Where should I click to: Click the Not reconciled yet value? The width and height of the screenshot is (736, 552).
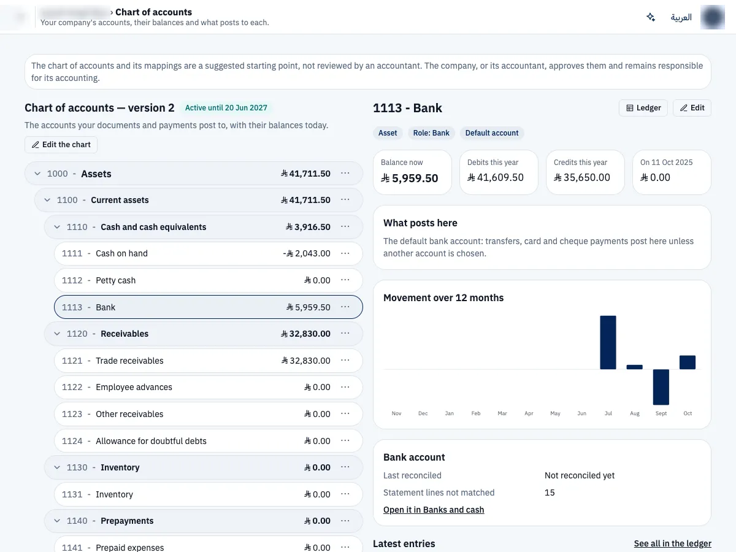(x=580, y=475)
